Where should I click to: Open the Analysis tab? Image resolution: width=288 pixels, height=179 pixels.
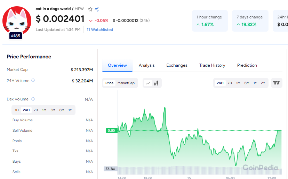[146, 65]
